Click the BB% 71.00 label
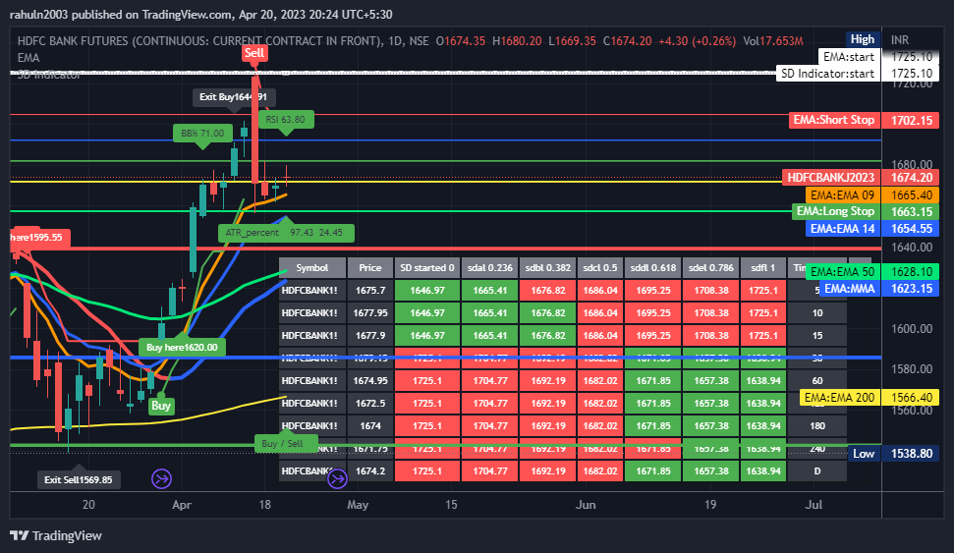 (x=202, y=133)
